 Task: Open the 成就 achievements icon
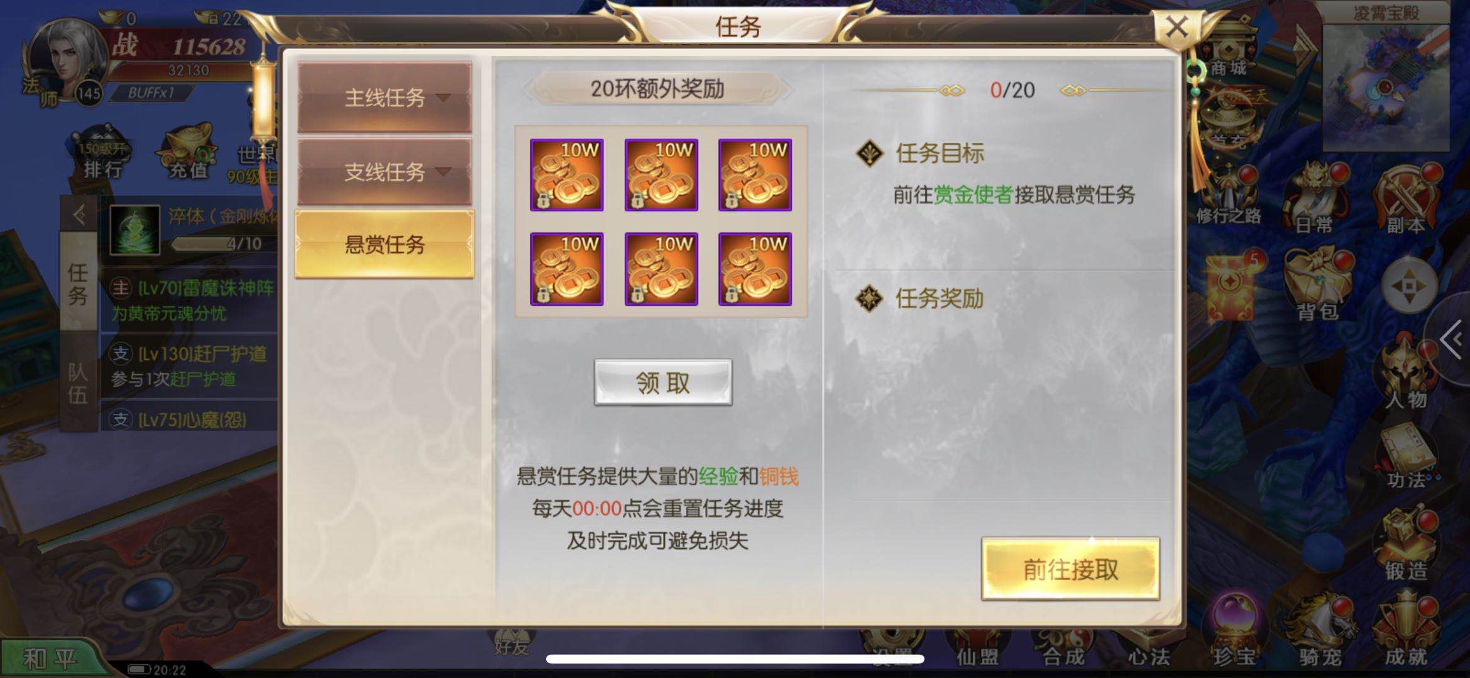click(1405, 630)
